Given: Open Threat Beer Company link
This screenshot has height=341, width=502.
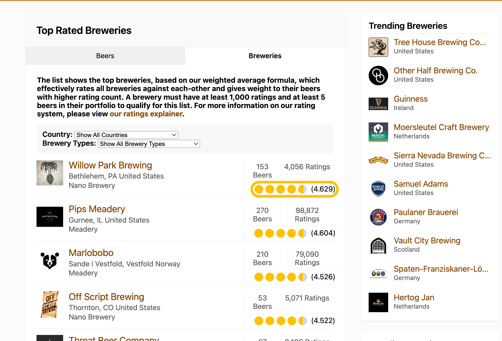Looking at the screenshot, I should pos(114,338).
